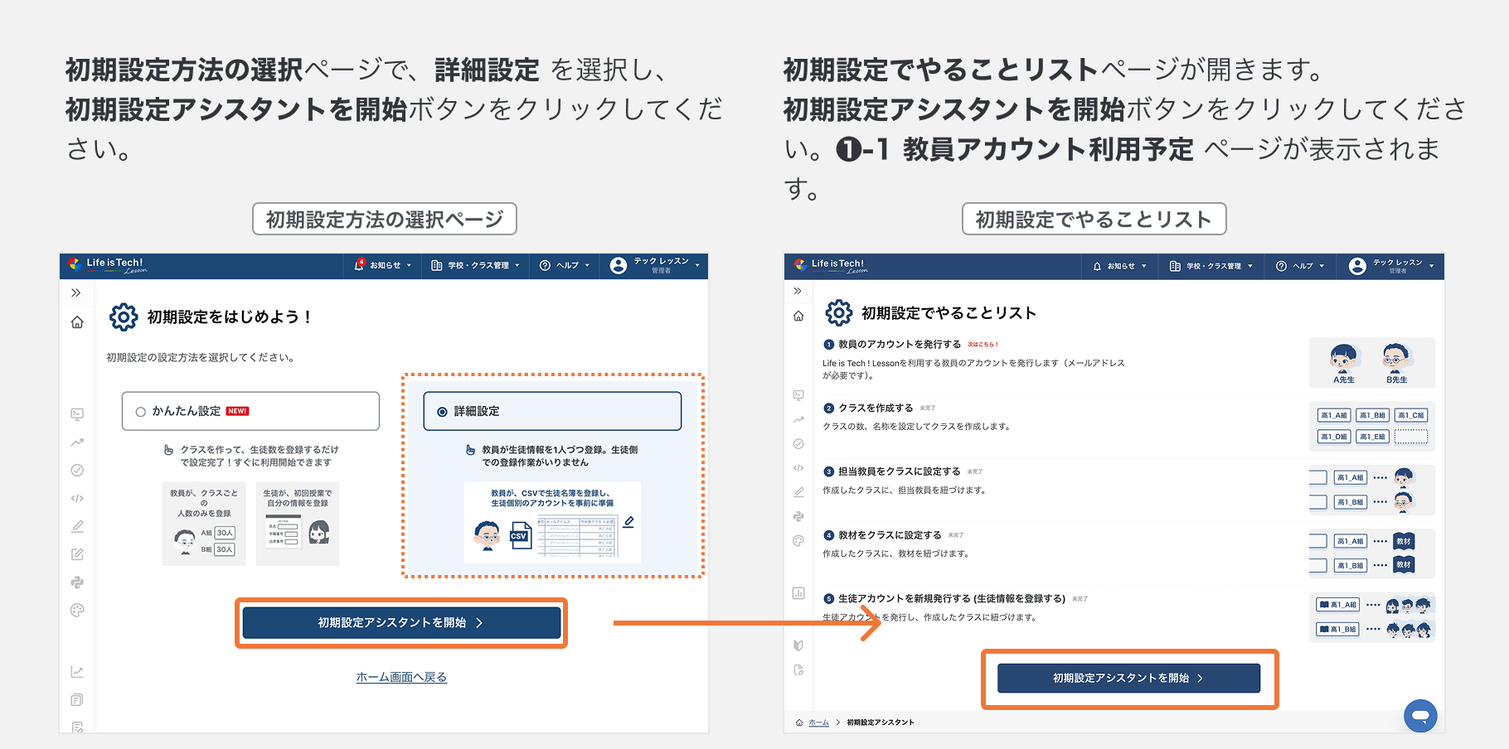Click Python icon in やることリスト sidebar

pos(798,516)
